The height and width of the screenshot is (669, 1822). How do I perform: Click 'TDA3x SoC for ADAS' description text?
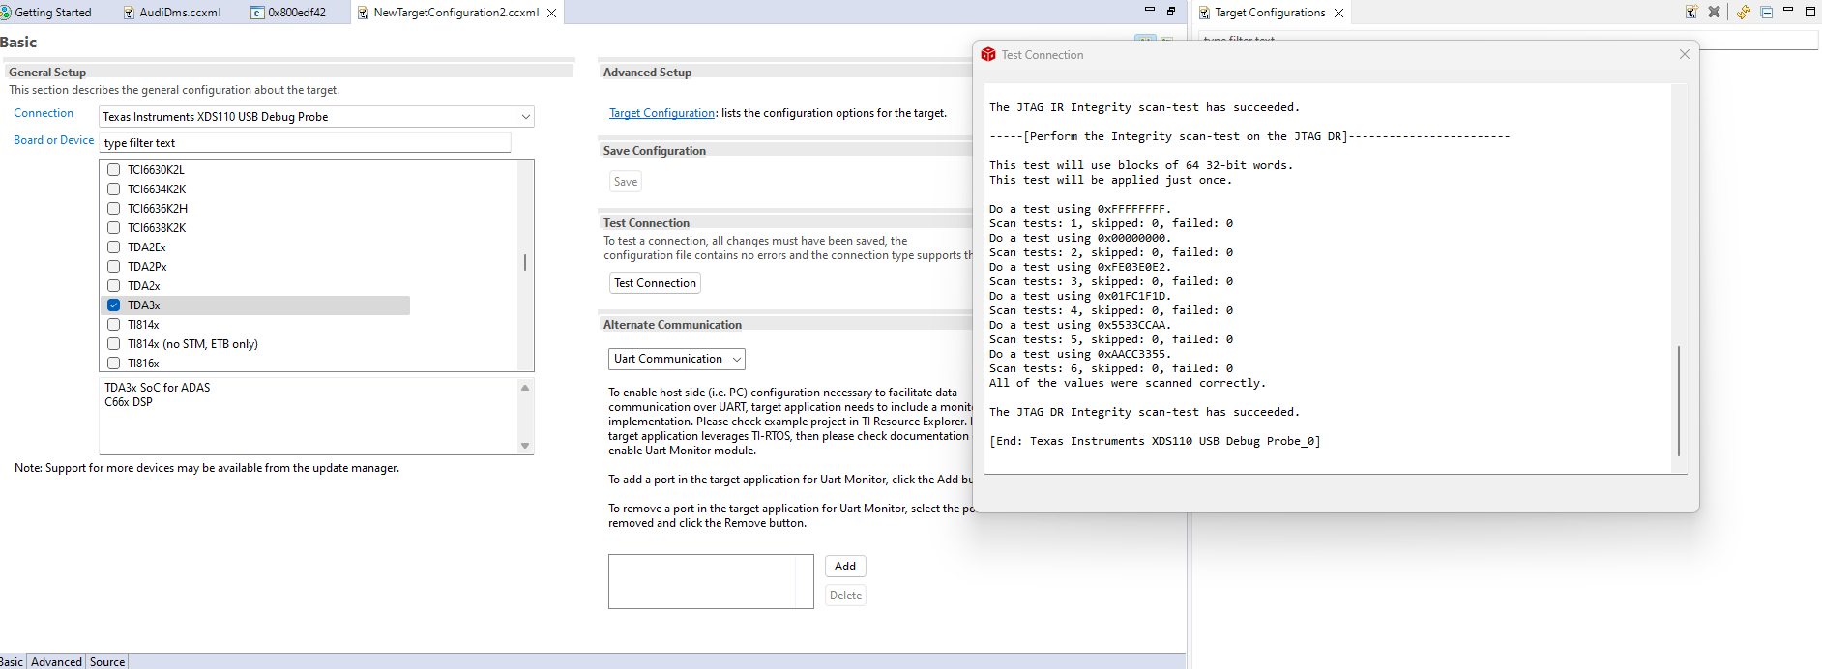pyautogui.click(x=157, y=388)
